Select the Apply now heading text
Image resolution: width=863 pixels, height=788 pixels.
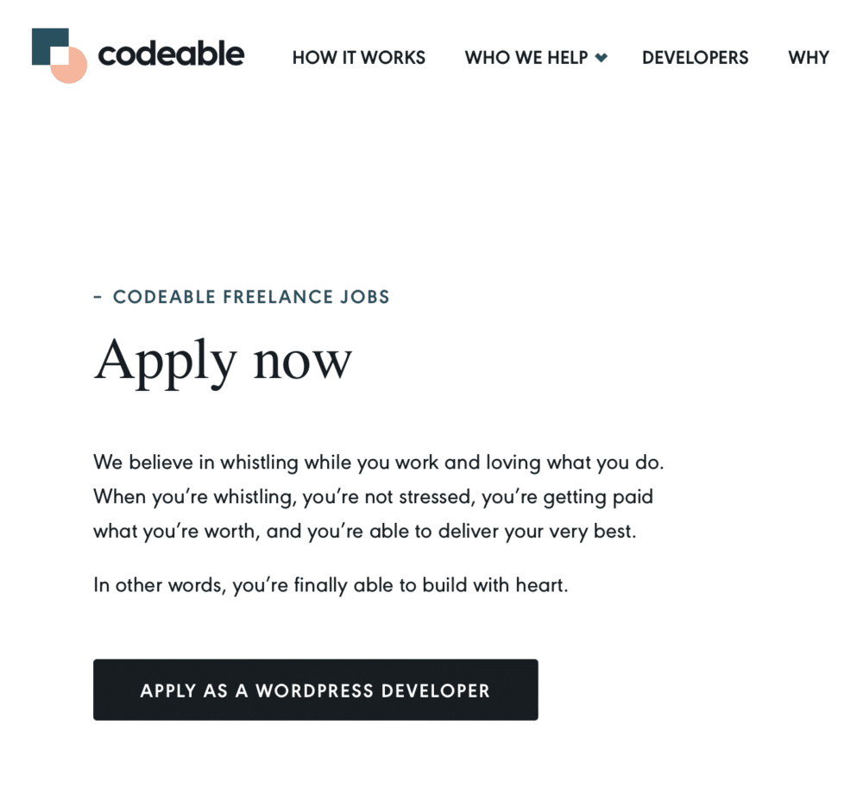(223, 359)
